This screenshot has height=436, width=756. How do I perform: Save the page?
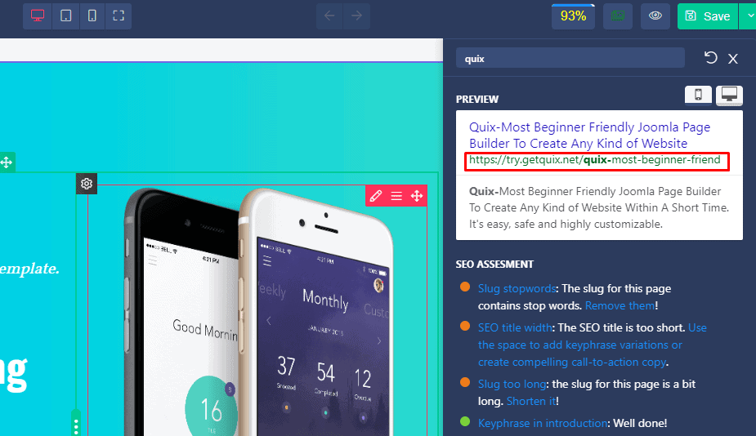point(708,16)
